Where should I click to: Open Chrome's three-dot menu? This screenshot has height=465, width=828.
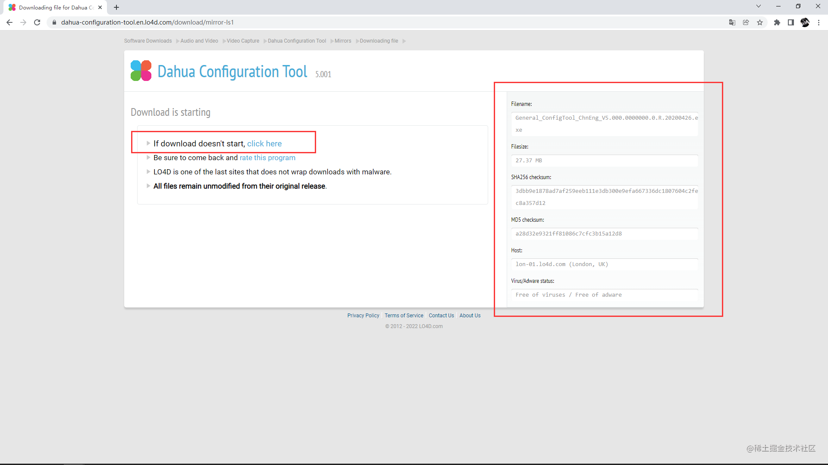819,22
